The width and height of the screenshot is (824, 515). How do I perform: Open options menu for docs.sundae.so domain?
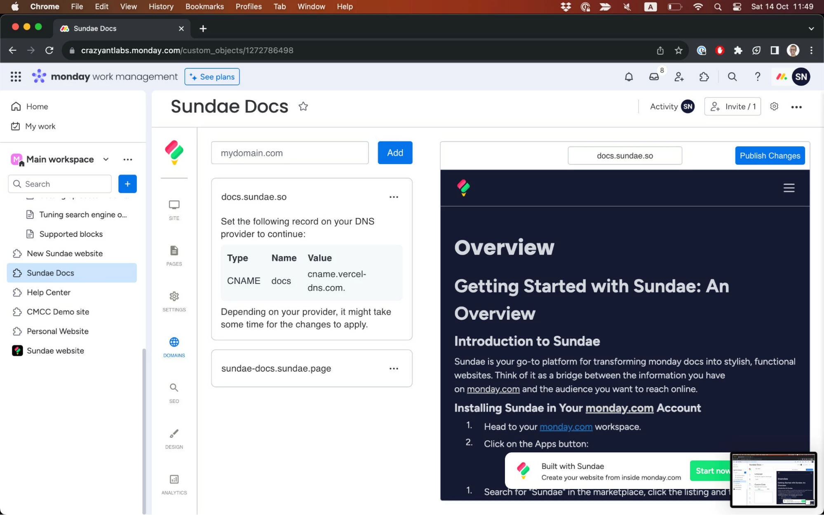click(x=394, y=197)
